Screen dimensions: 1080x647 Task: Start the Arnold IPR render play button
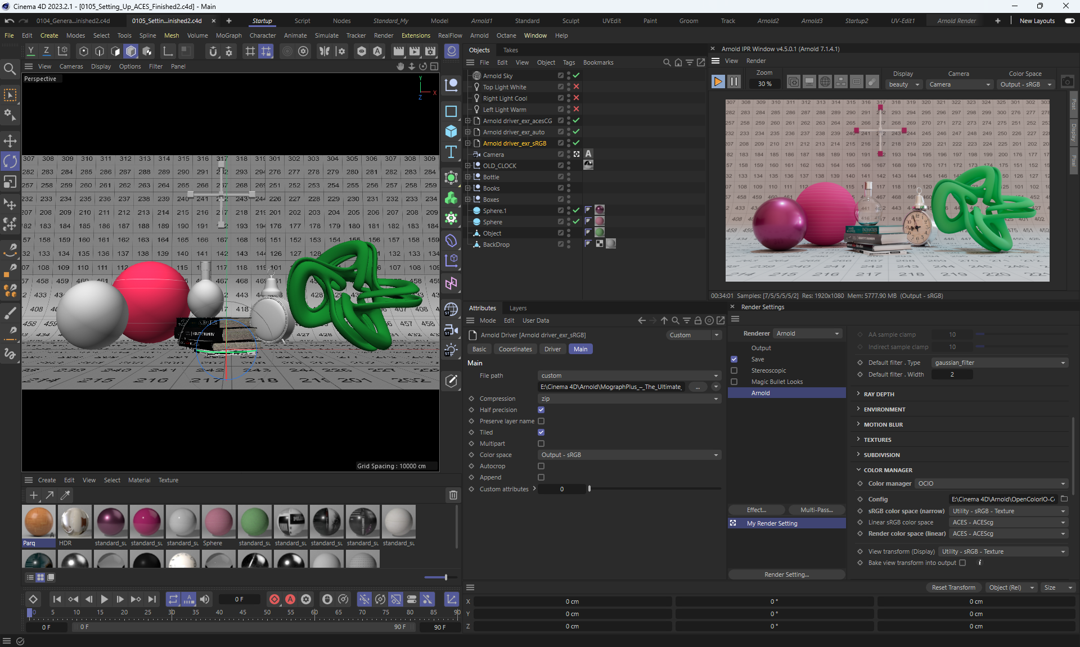pos(718,82)
